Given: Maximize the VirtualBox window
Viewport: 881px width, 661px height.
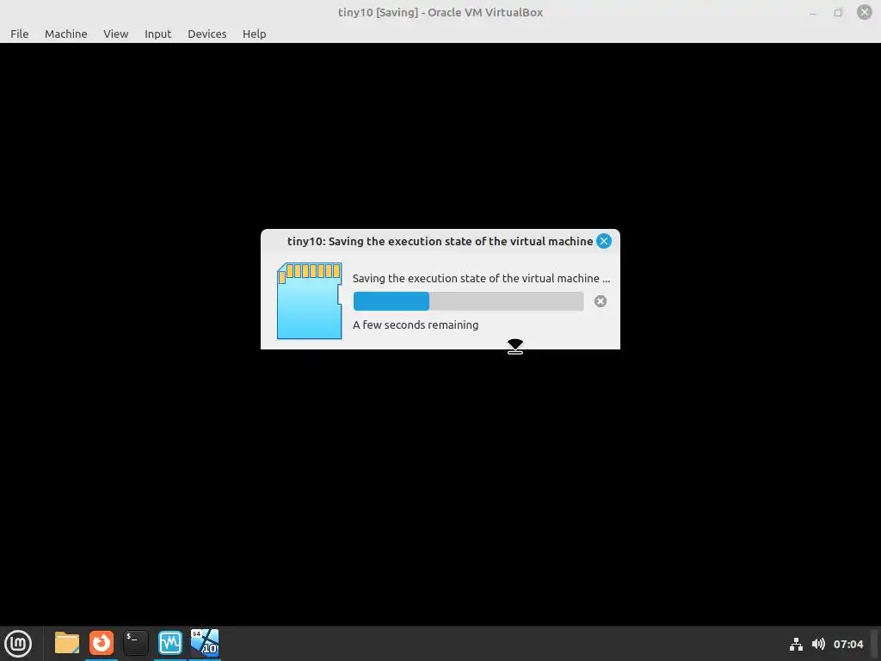Looking at the screenshot, I should (x=838, y=12).
